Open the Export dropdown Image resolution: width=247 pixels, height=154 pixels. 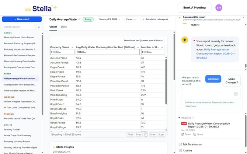(131, 19)
